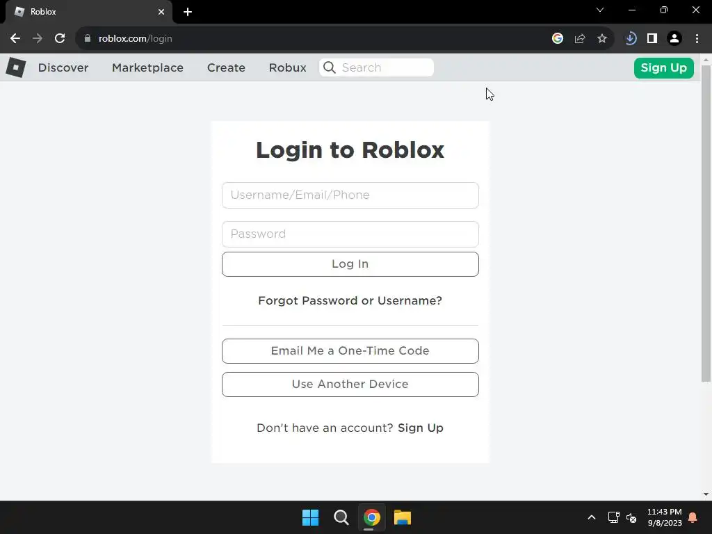Viewport: 712px width, 534px height.
Task: Open Chrome profile avatar
Action: tap(674, 39)
